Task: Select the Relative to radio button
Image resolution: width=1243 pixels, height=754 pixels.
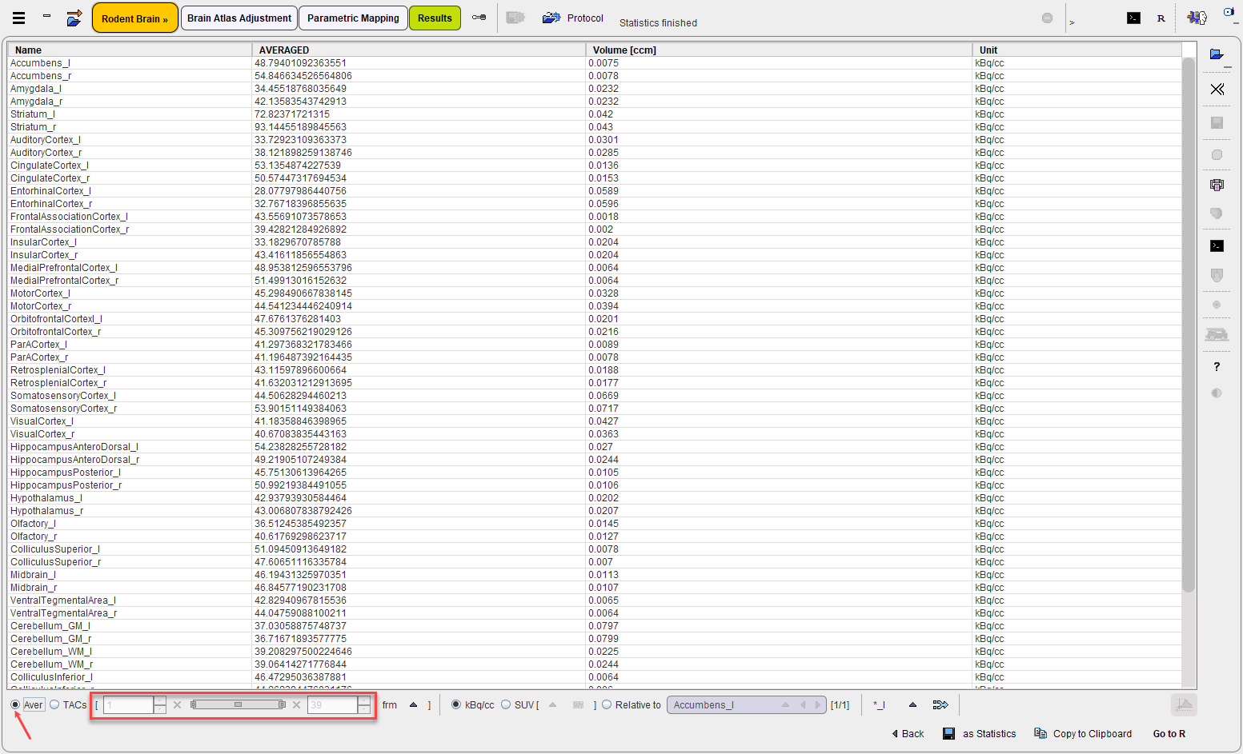Action: pos(607,704)
